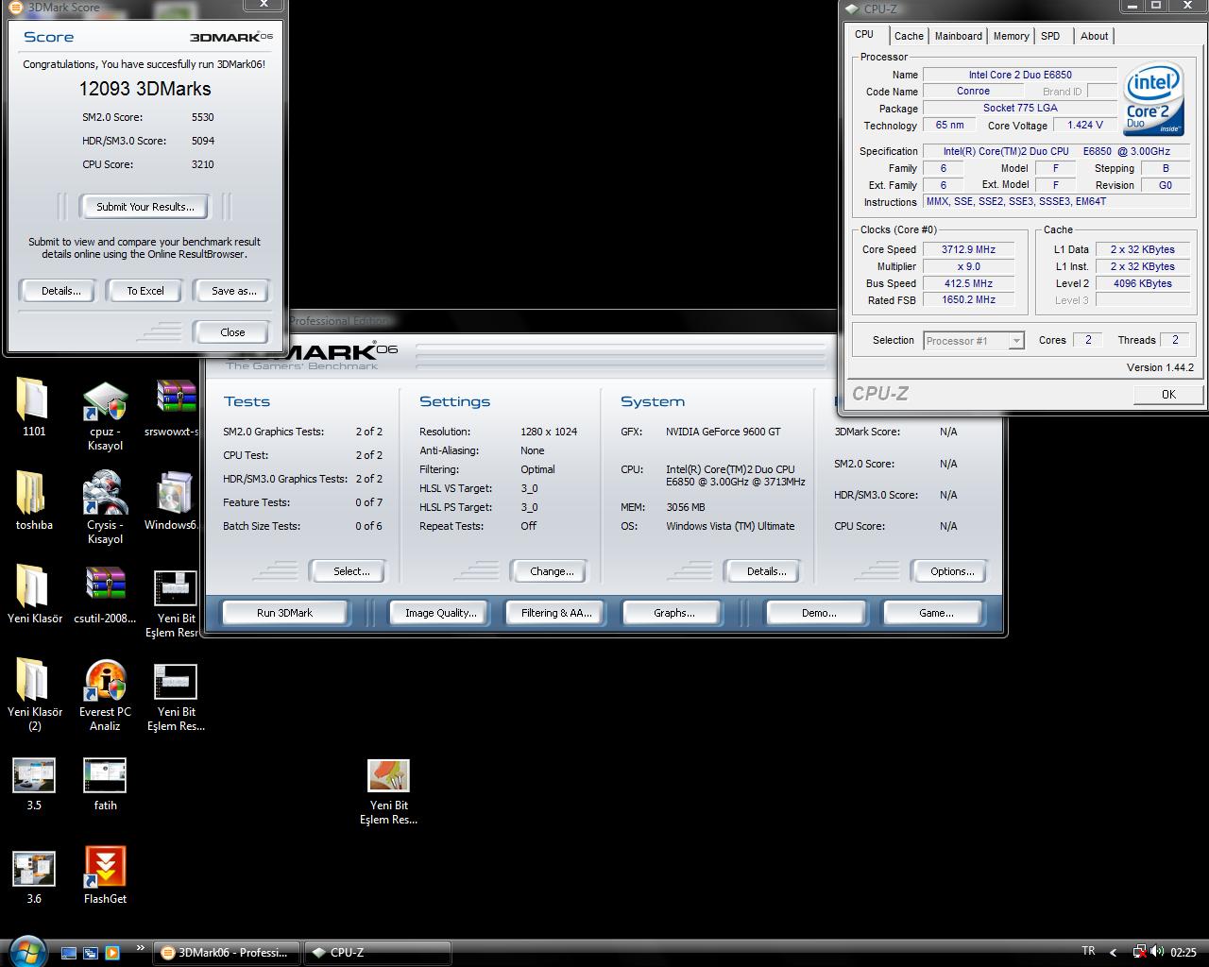Screen dimensions: 1209x967
Task: Click Submit Your Results button
Action: [145, 207]
